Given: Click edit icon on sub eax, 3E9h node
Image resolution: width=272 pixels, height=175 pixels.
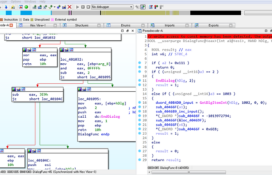Looking at the screenshot, I should (x=19, y=89).
